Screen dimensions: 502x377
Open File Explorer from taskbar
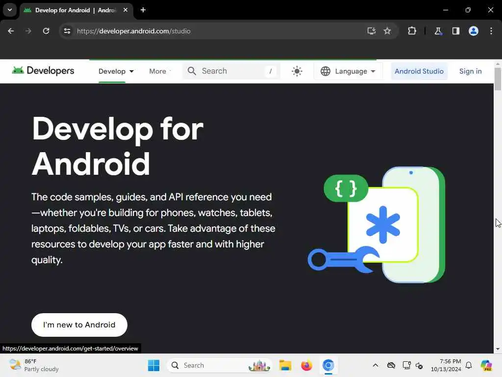[285, 365]
